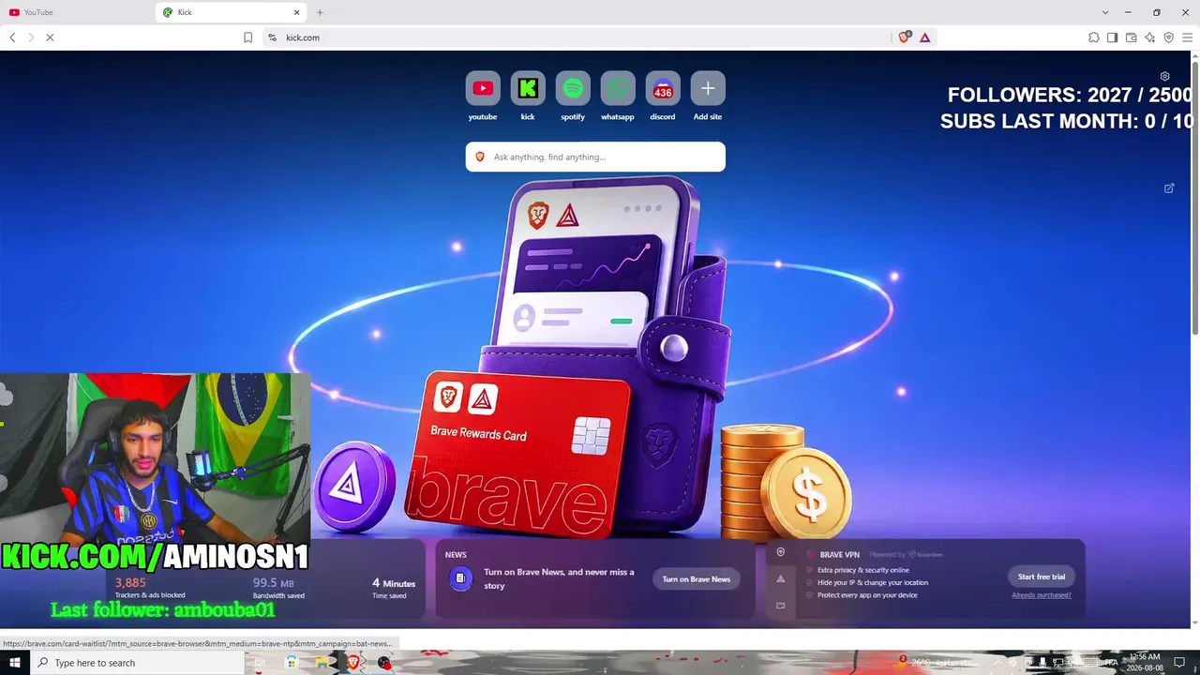Open the Windows Start menu
This screenshot has height=675, width=1200.
tap(14, 663)
